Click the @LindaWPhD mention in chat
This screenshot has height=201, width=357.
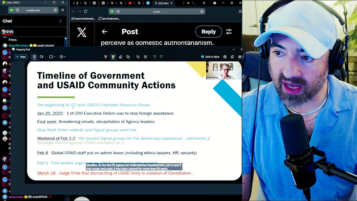click(38, 197)
